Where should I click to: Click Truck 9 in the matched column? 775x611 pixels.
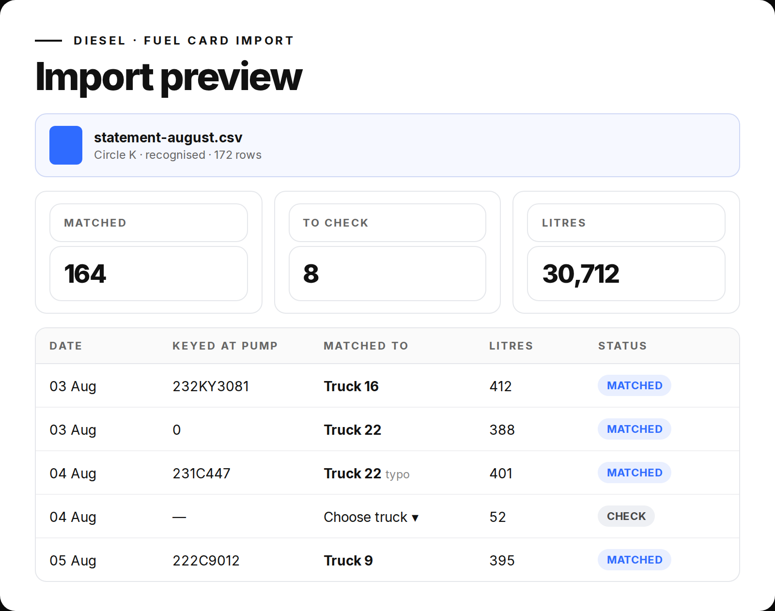[348, 561]
